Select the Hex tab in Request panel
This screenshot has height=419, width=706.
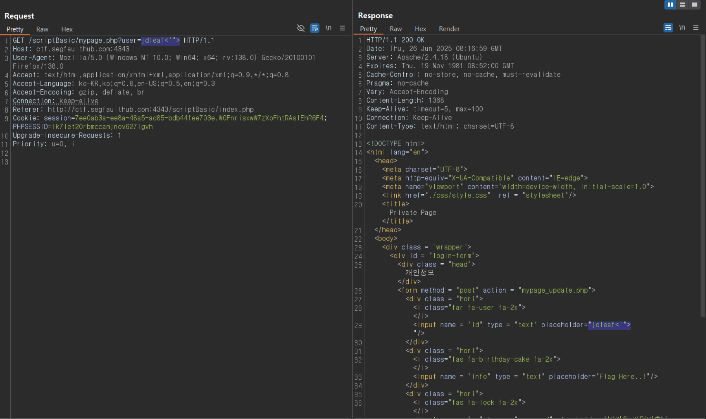[x=67, y=29]
